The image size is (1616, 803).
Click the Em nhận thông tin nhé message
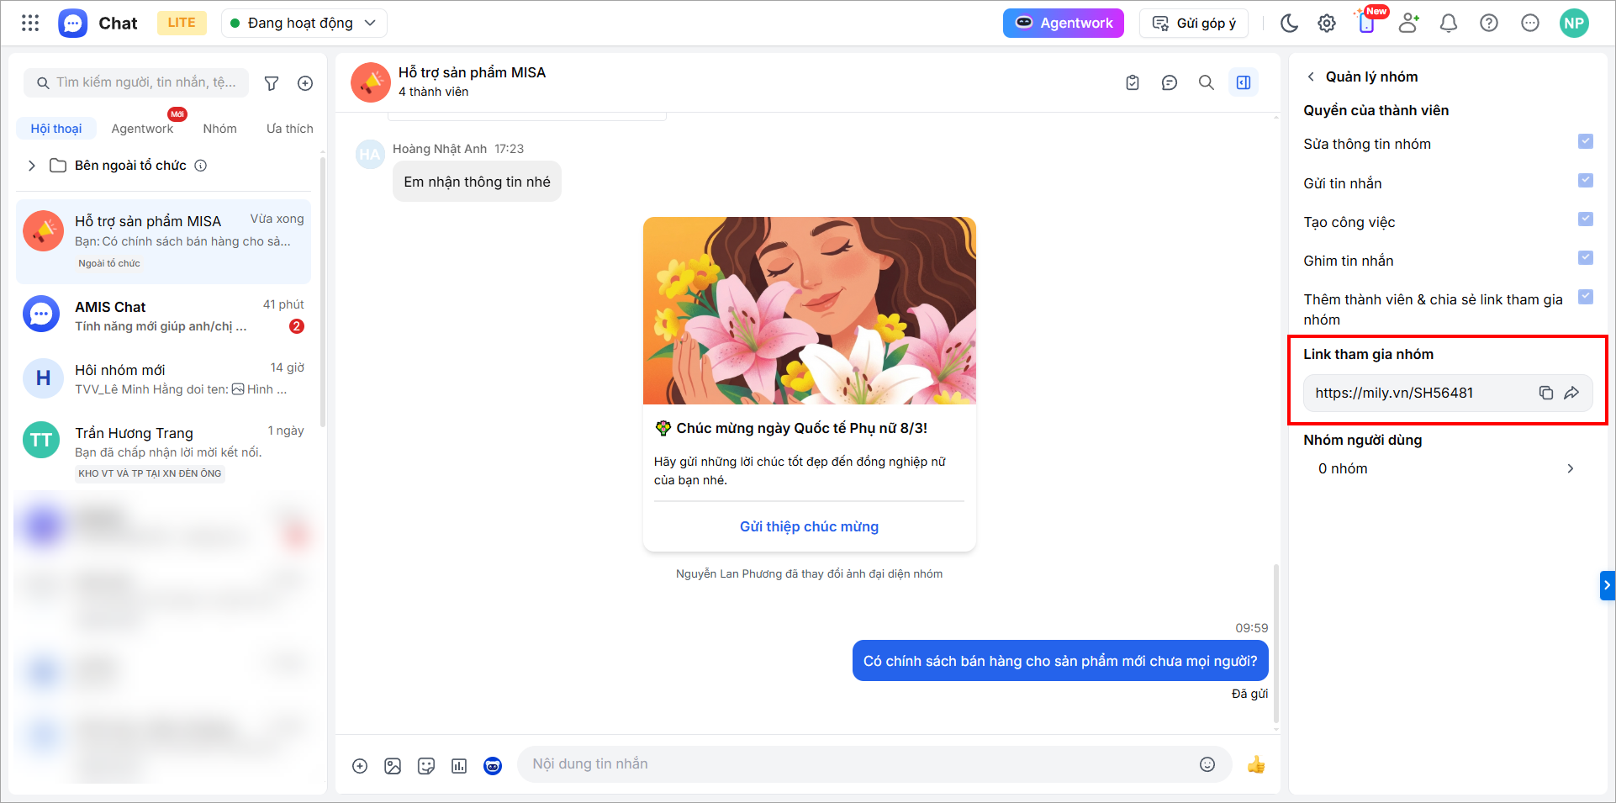[477, 182]
